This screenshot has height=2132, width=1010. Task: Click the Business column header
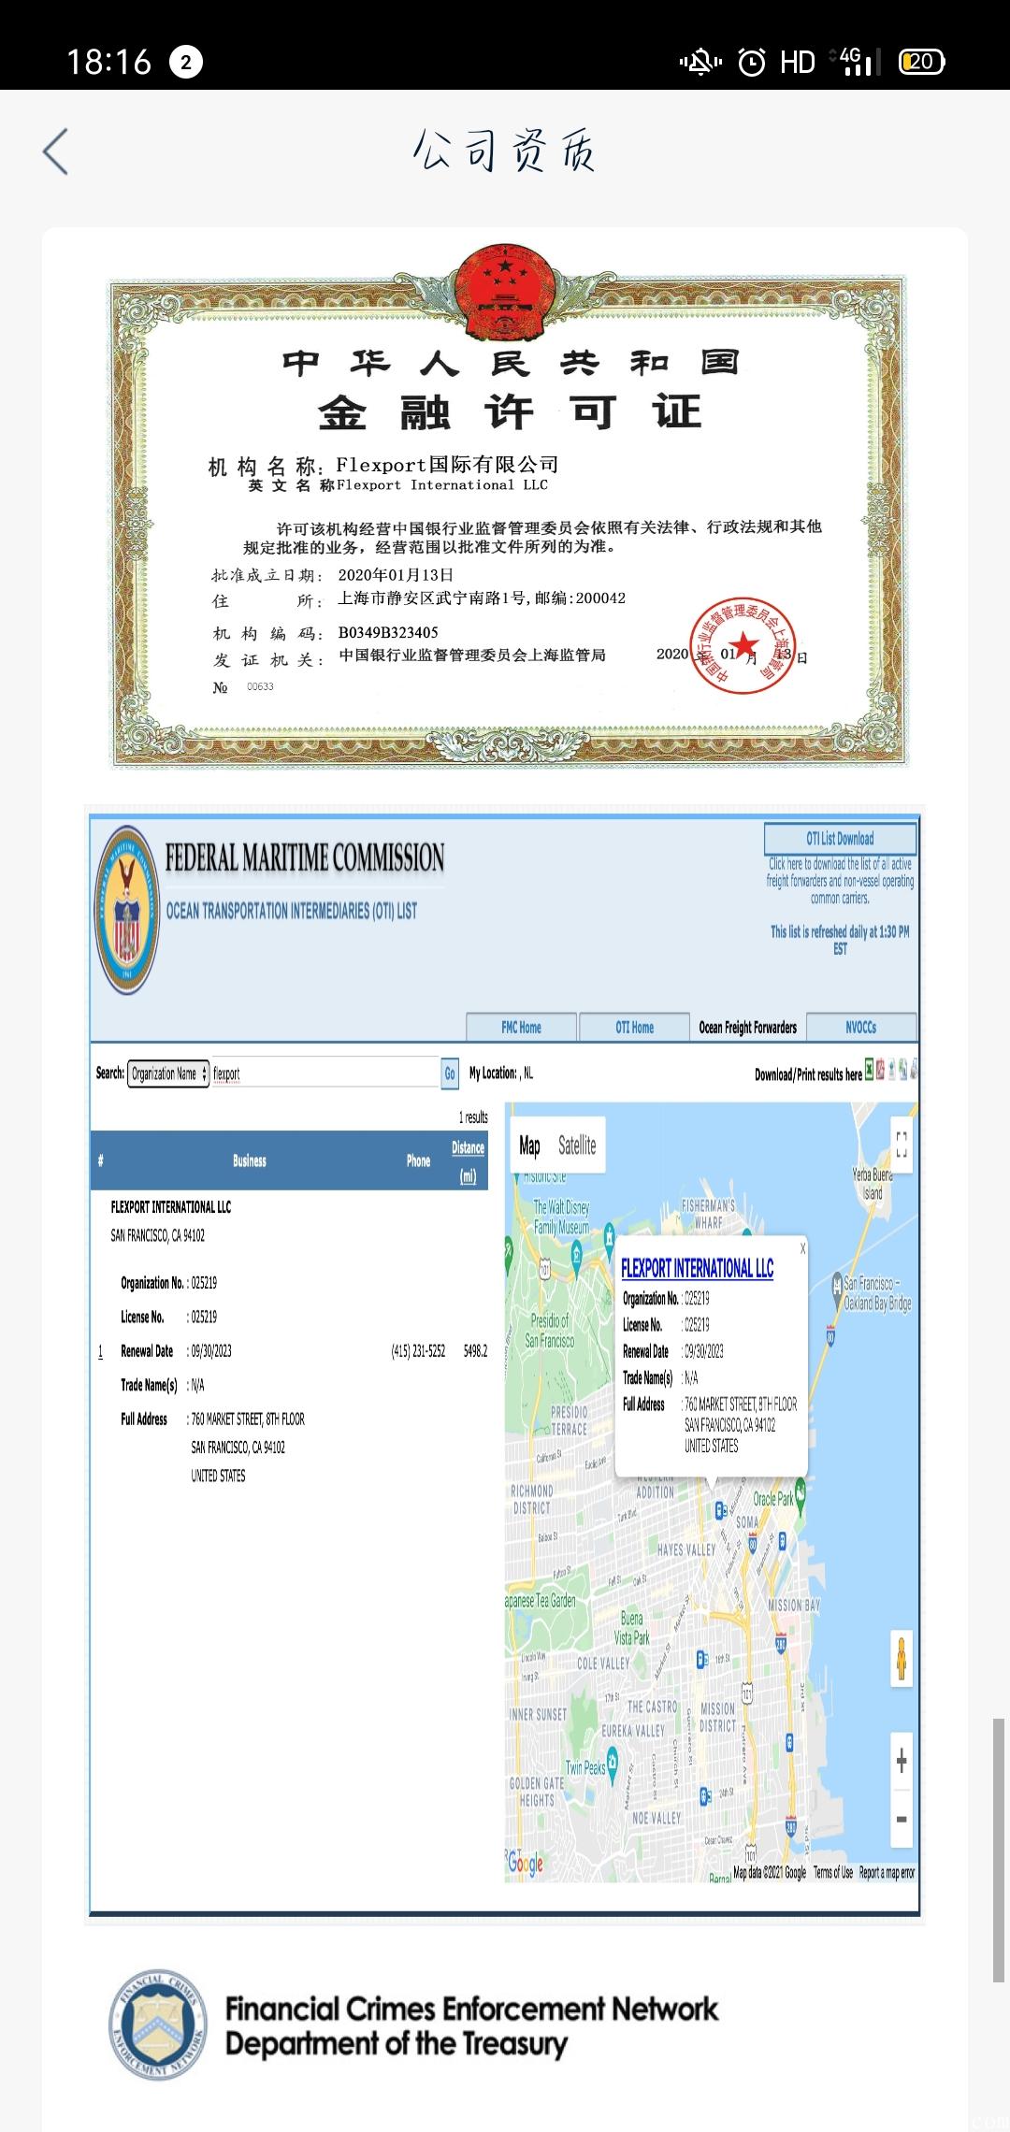250,1160
